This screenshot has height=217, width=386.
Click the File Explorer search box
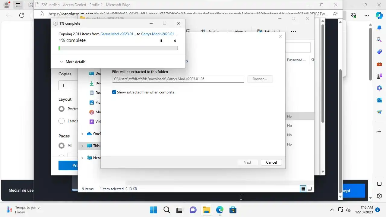(x=298, y=48)
